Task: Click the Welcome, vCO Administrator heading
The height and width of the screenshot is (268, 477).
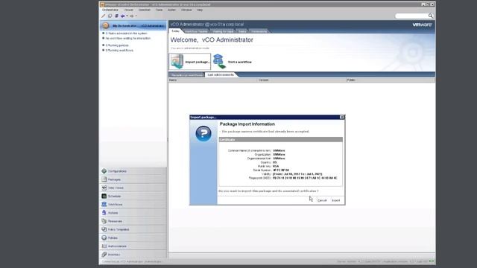Action: coord(212,39)
